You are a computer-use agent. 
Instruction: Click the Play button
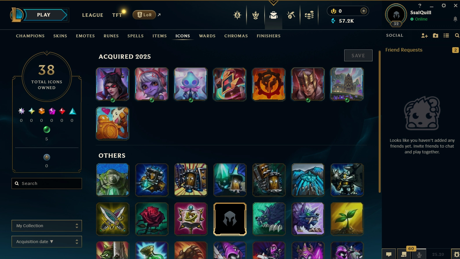coord(44,15)
